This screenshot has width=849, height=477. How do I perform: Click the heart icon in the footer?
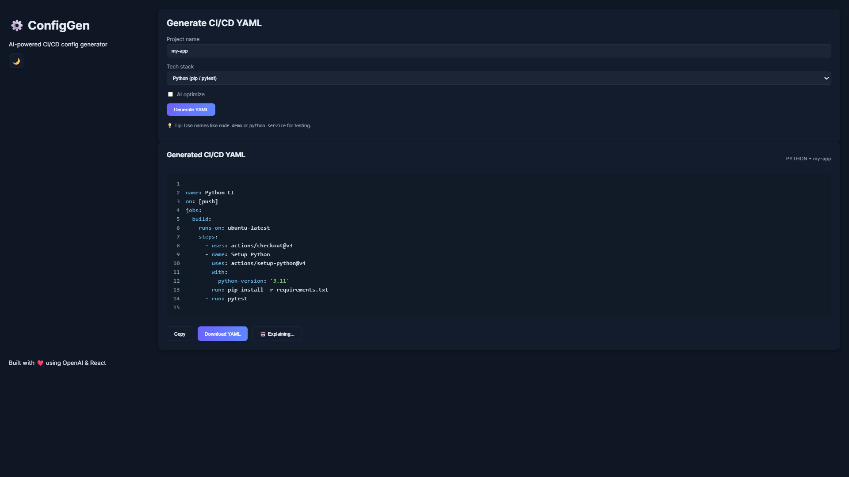tap(40, 363)
